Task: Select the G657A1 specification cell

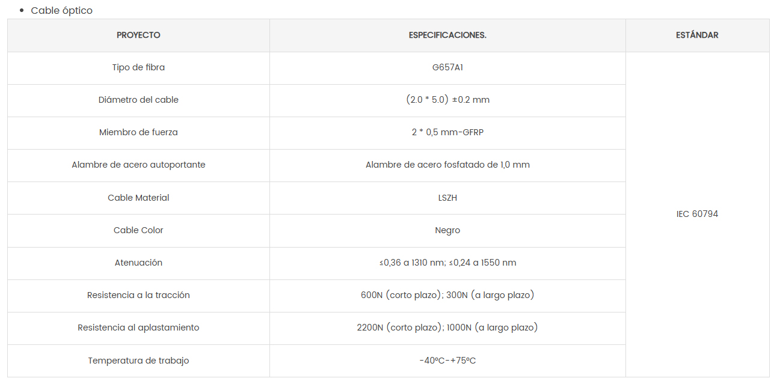Action: click(447, 67)
